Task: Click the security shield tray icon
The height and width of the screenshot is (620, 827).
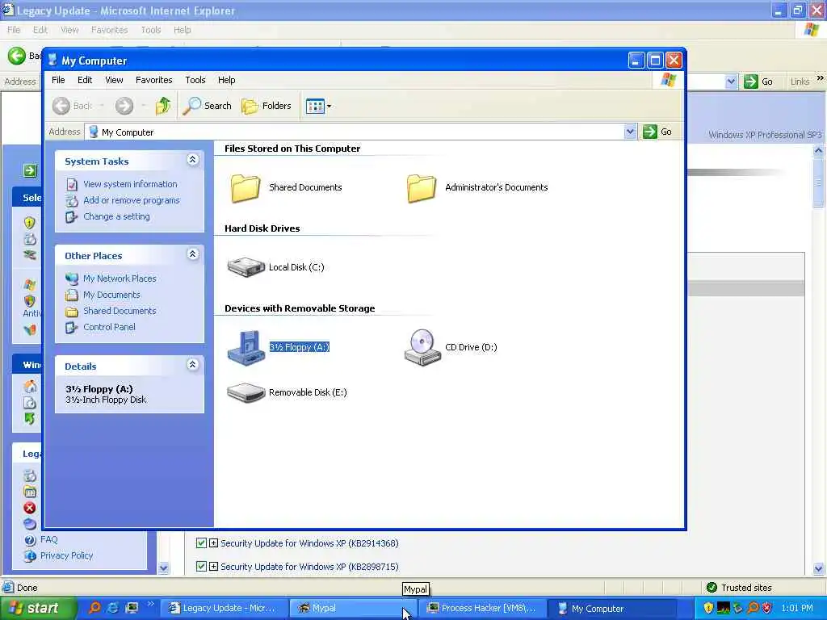Action: tap(708, 608)
